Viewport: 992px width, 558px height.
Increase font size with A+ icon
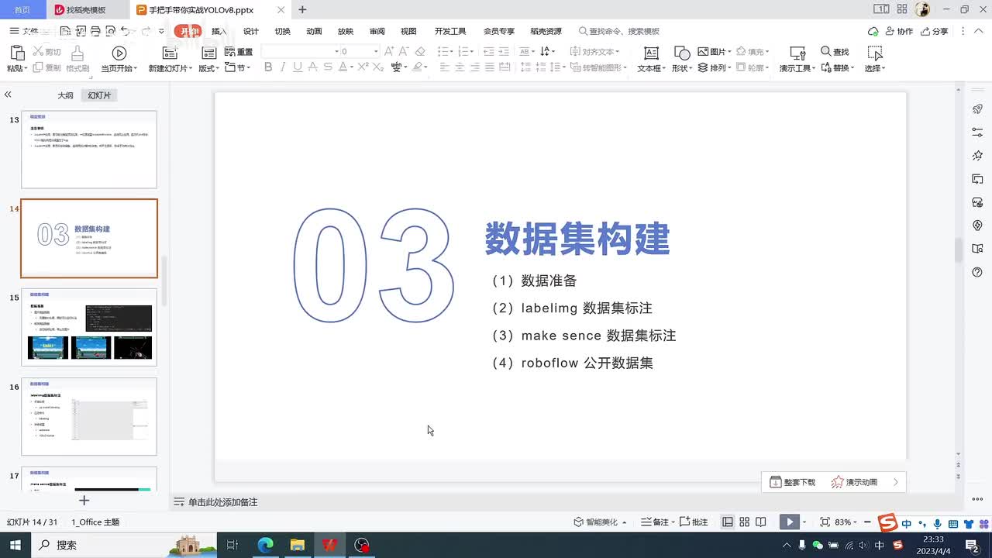pos(388,51)
